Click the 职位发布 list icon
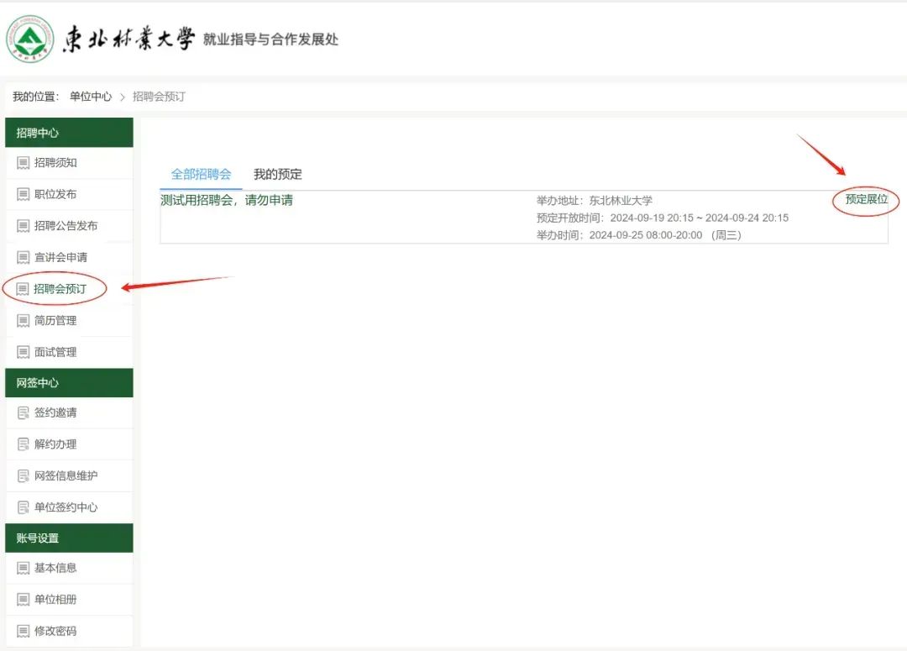 coord(24,194)
